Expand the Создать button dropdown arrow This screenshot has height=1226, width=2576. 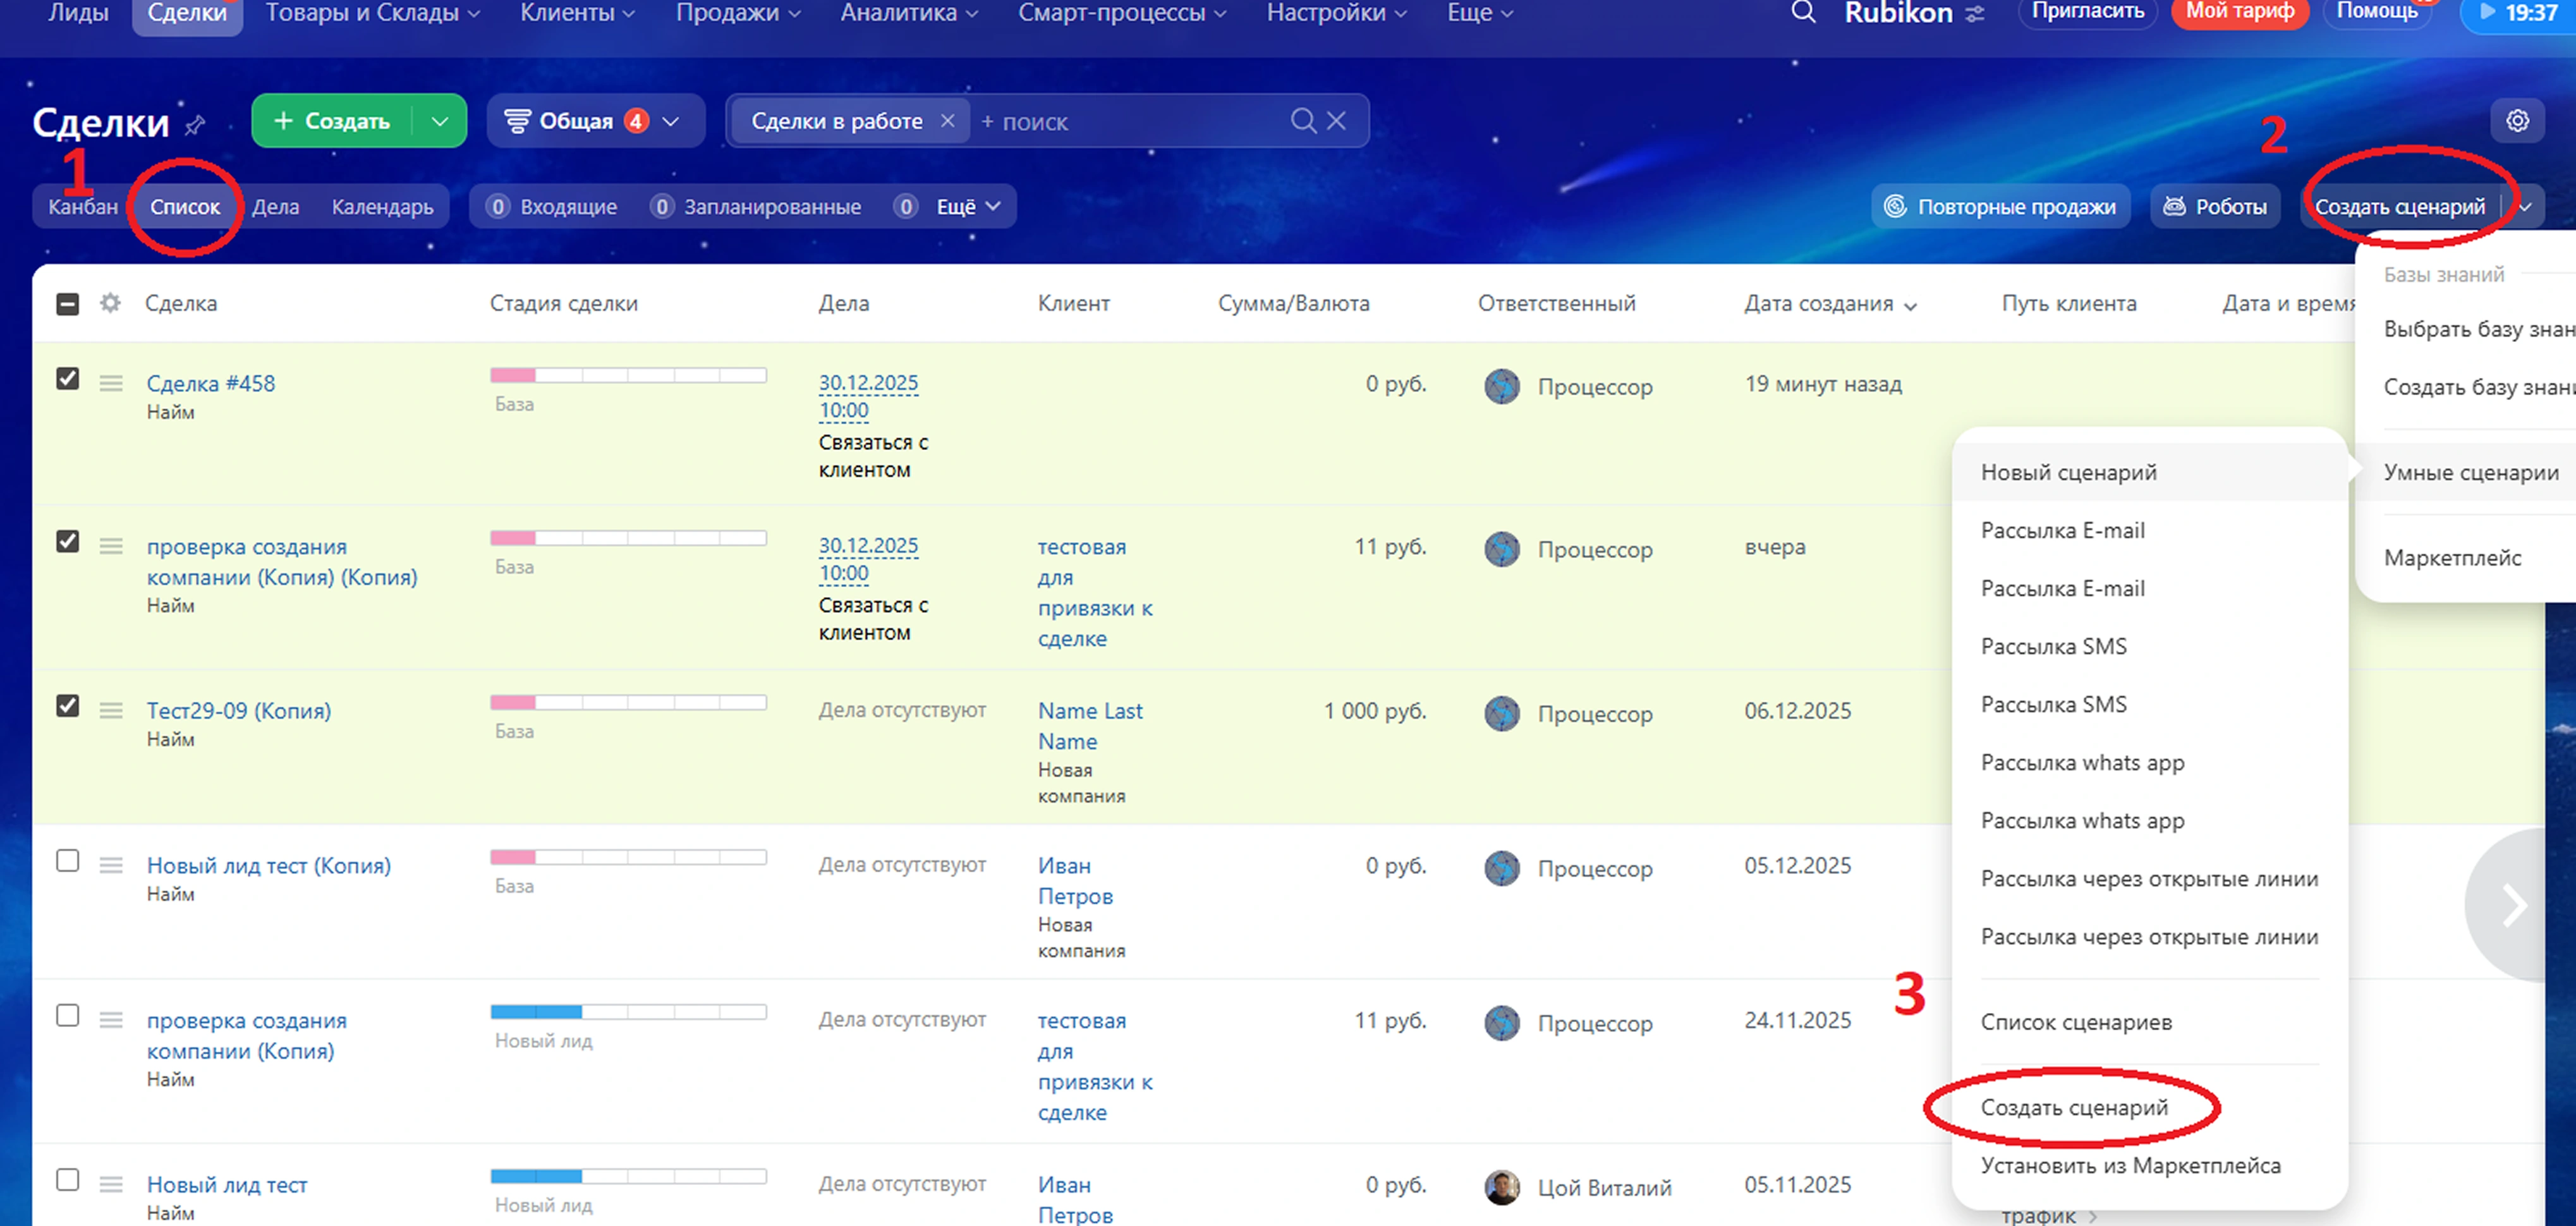pos(439,121)
